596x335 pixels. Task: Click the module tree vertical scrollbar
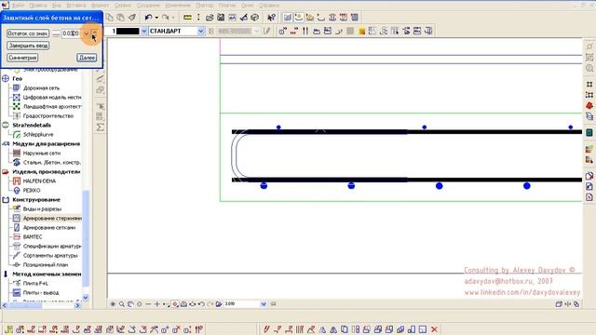click(86, 237)
